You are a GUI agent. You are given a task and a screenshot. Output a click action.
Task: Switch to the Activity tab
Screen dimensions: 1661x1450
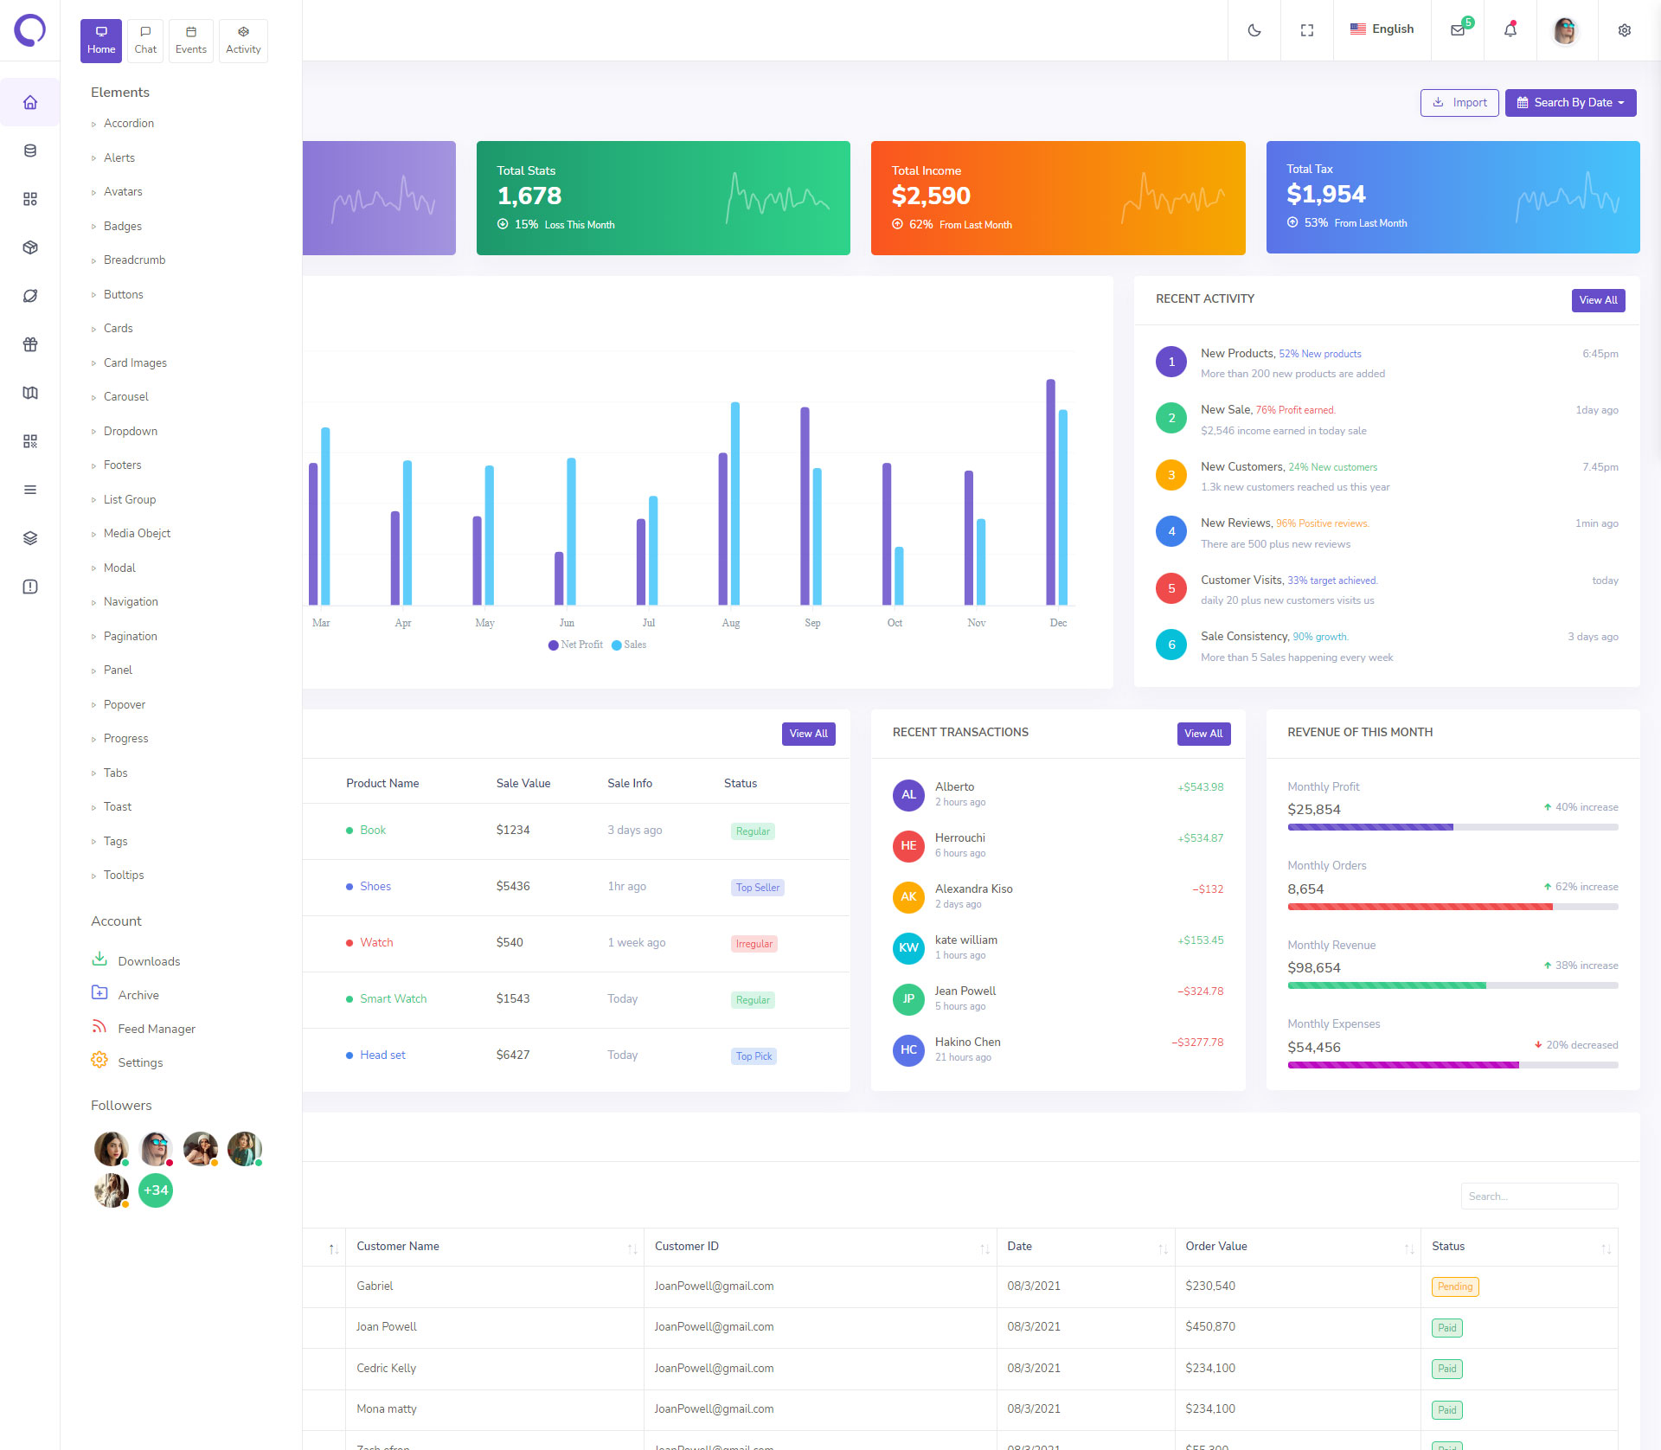pyautogui.click(x=243, y=41)
